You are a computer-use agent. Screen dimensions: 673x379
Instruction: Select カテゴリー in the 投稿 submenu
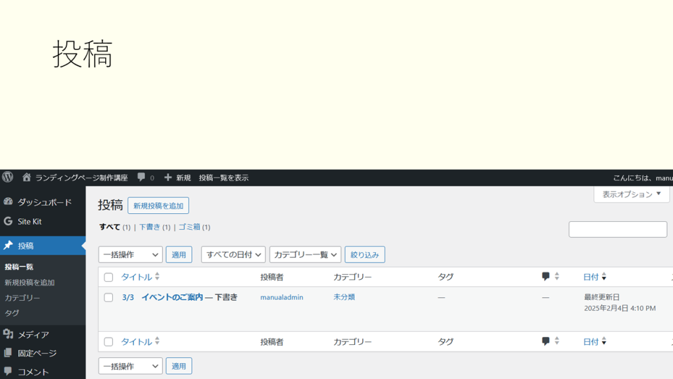coord(22,298)
